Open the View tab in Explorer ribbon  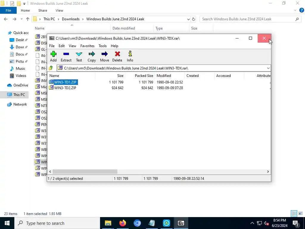[x=59, y=10]
